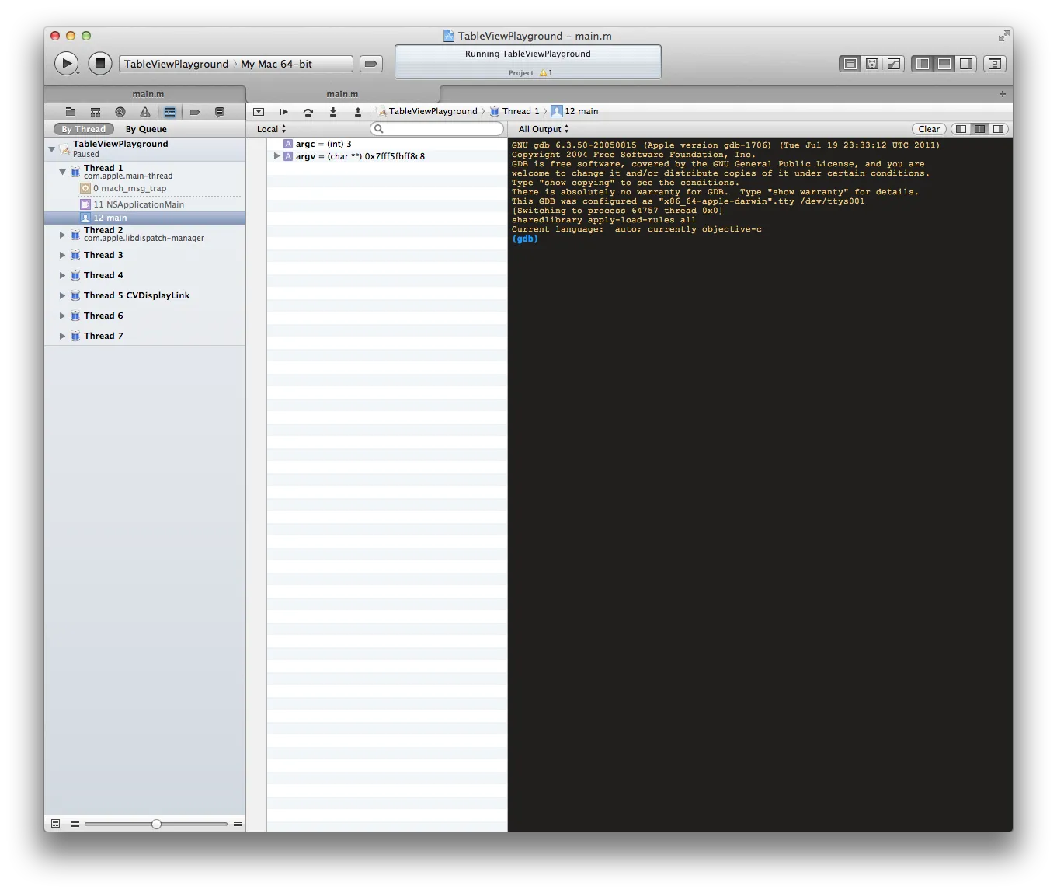This screenshot has height=893, width=1057.
Task: Show the Search navigator
Action: pyautogui.click(x=120, y=112)
